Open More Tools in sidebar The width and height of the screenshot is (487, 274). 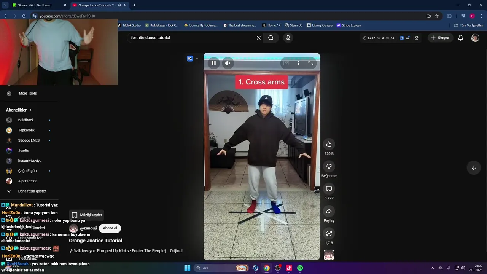coord(28,93)
